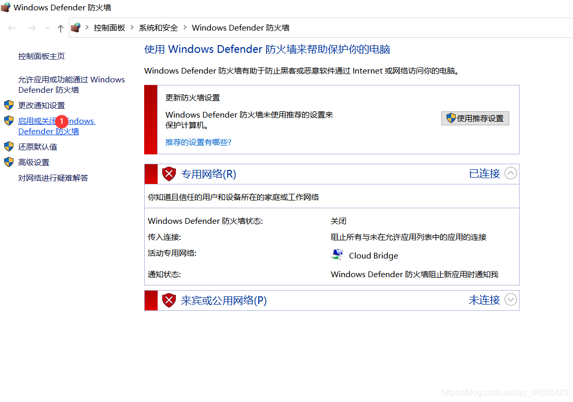Click the shield icon beside 还原默认值
The height and width of the screenshot is (402, 573).
coord(9,147)
